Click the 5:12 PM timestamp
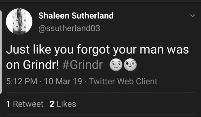Image resolution: width=201 pixels, height=117 pixels. (x=22, y=81)
